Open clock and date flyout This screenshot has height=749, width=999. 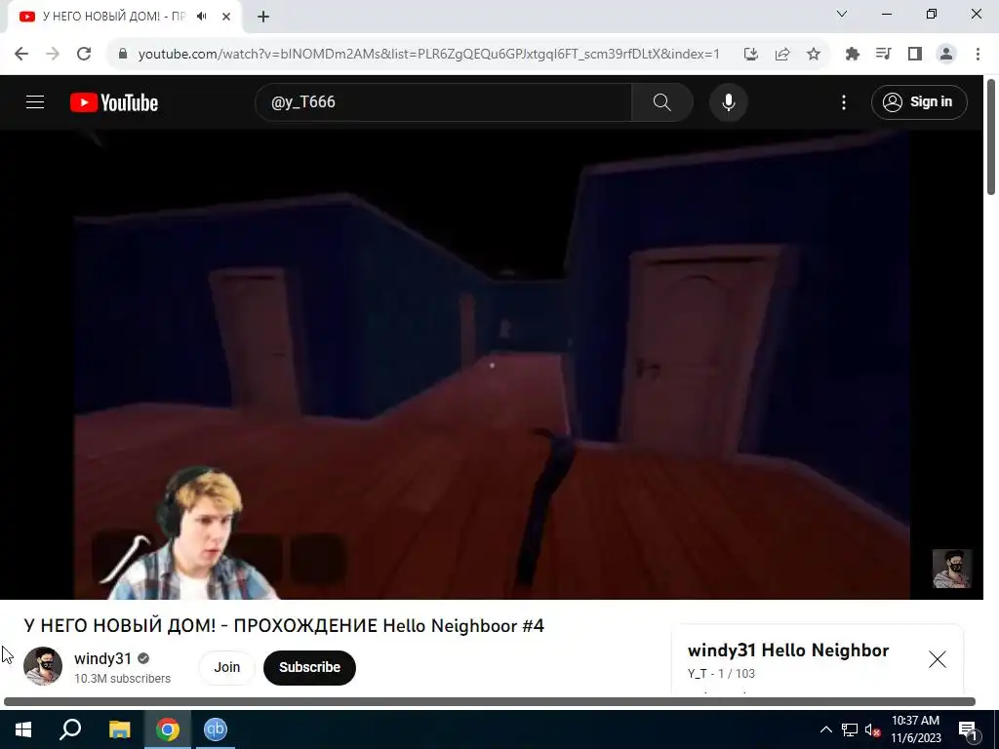tap(915, 729)
